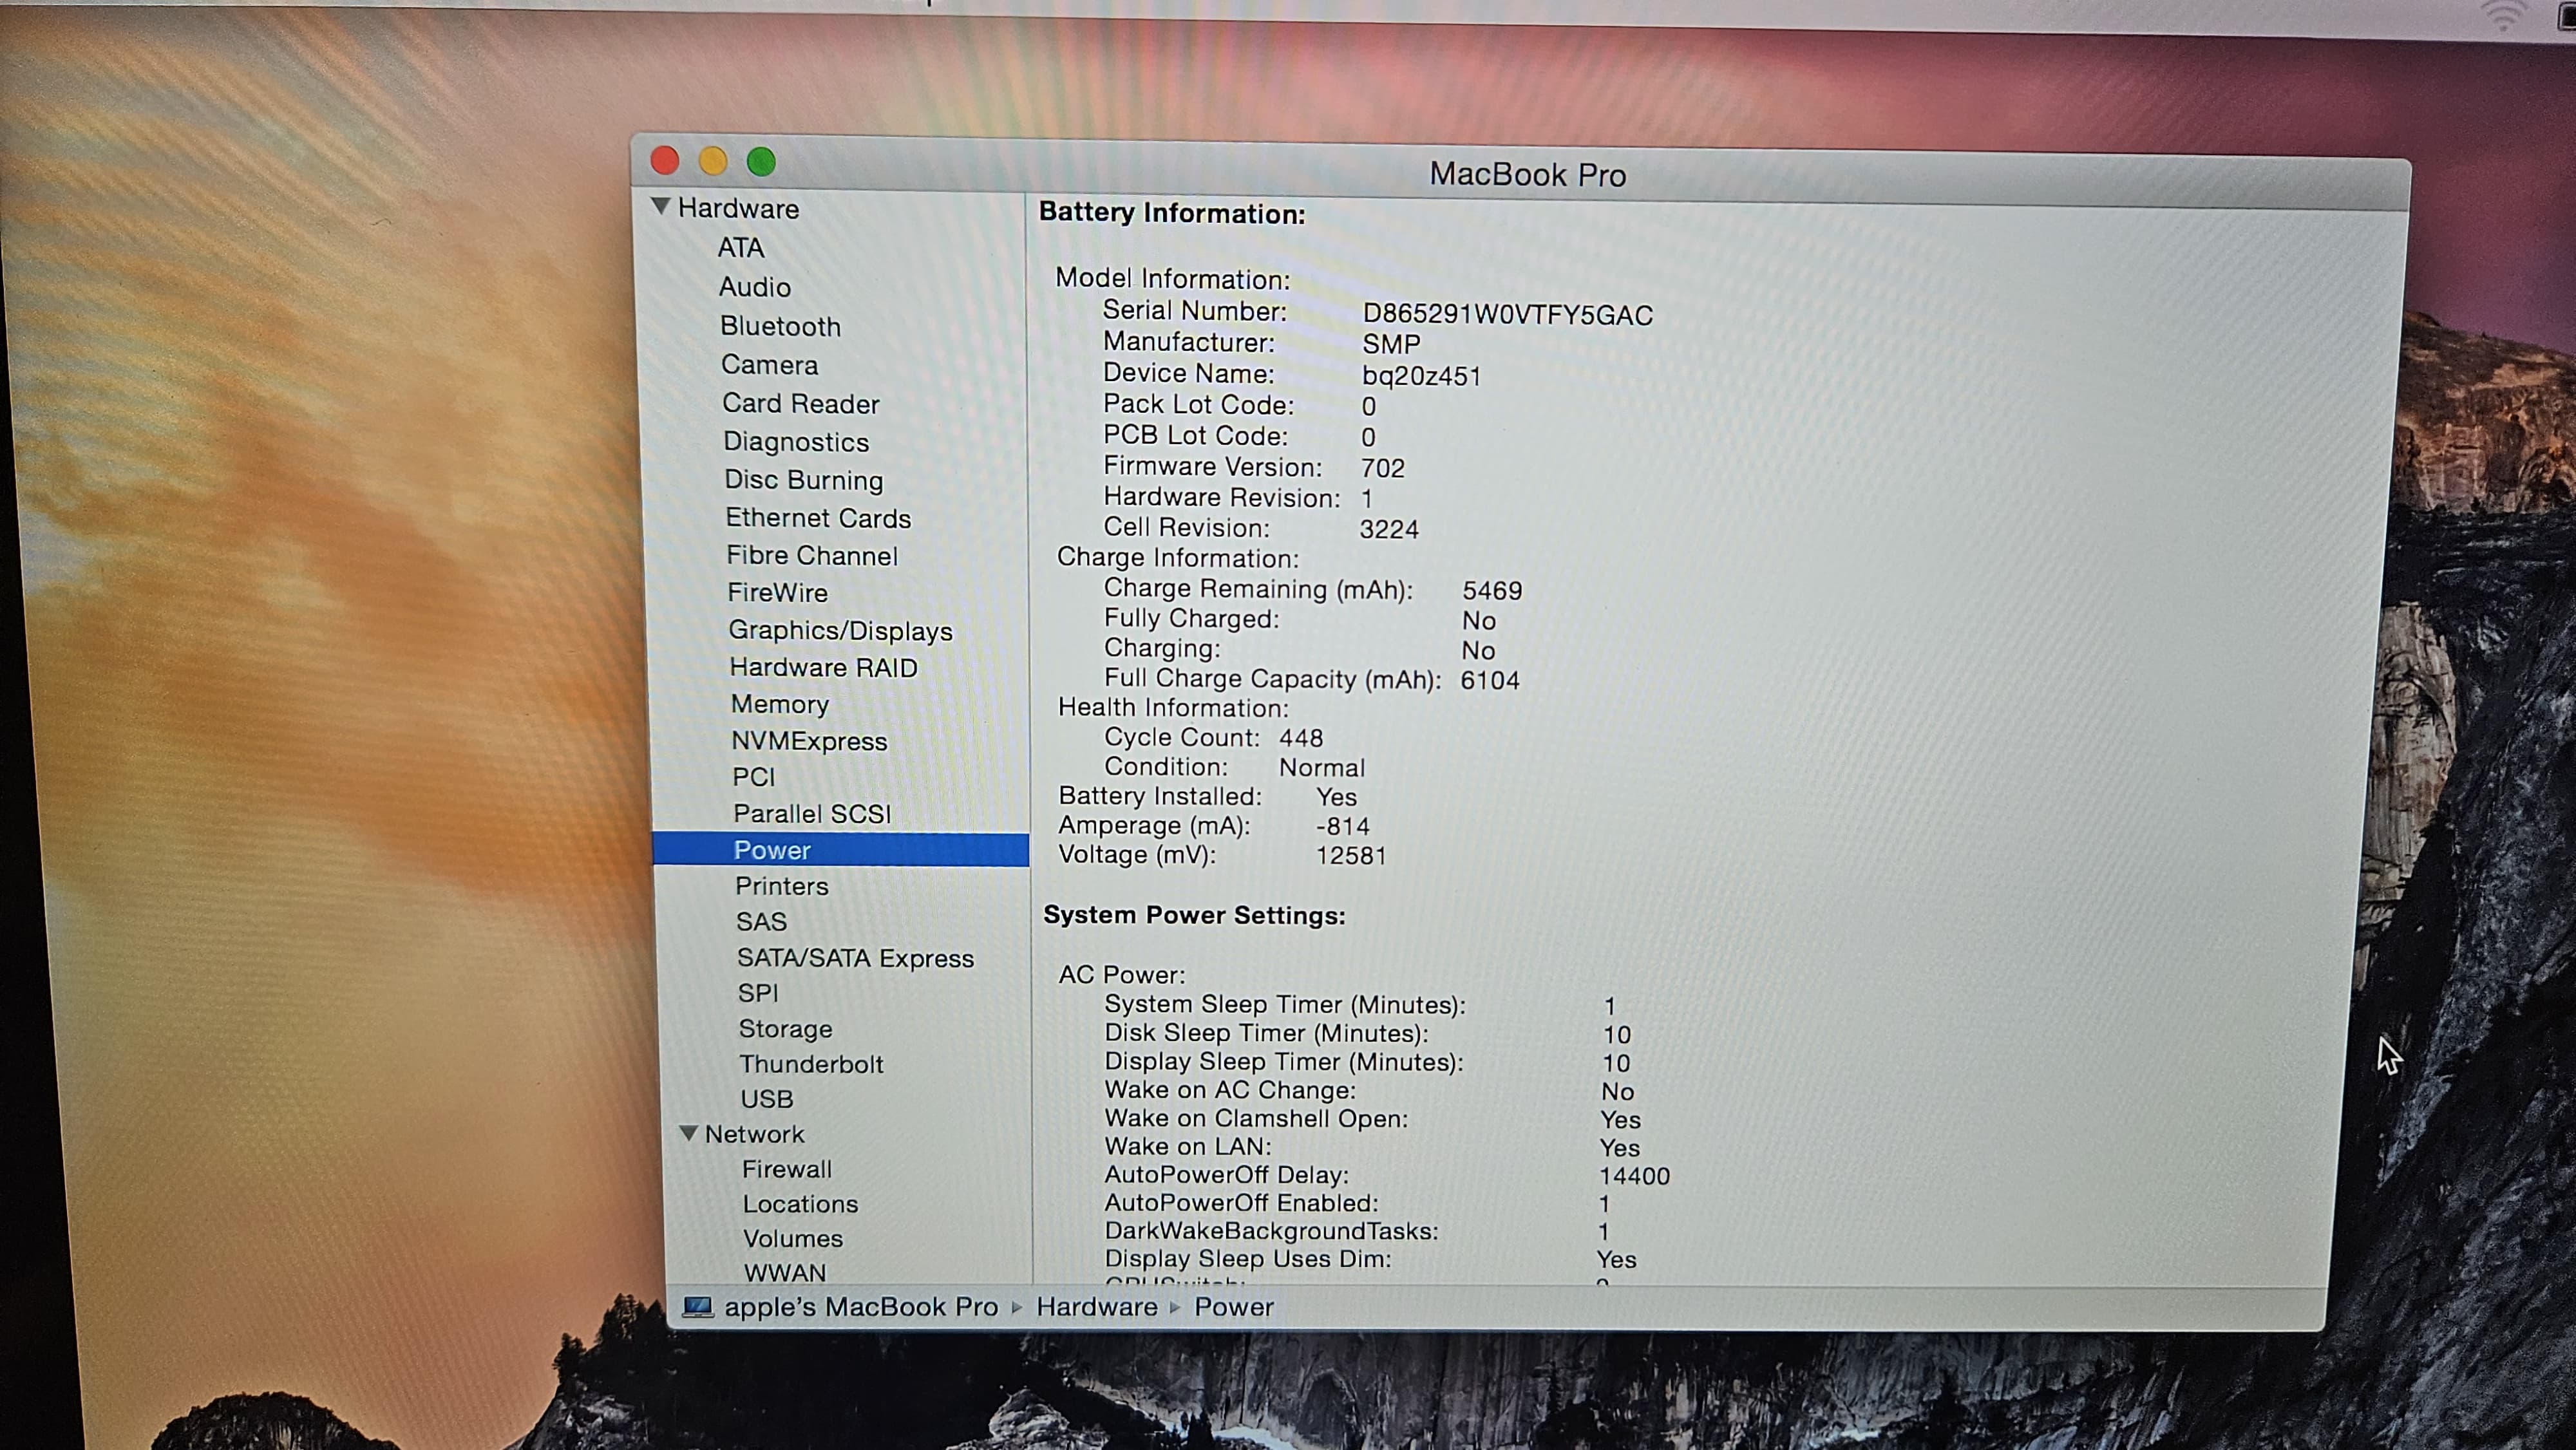Open the Disc Burning entry

coord(804,480)
